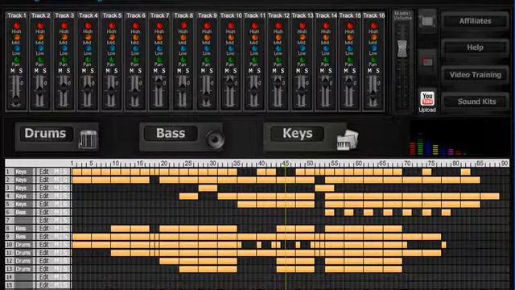Click Track 9 orange Mid knob
The image size is (515, 290).
207,38
